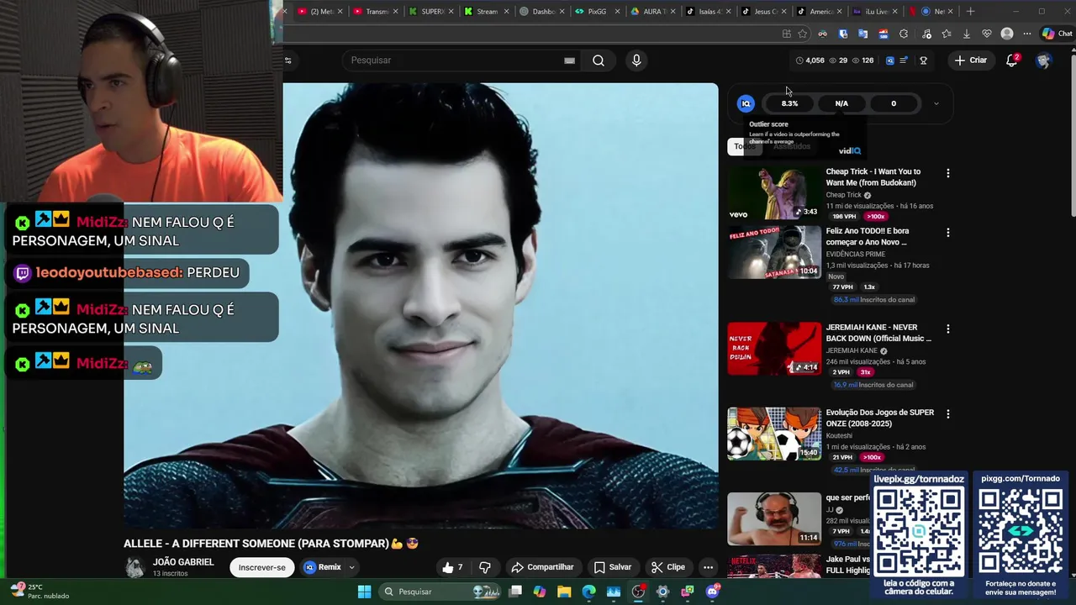The image size is (1076, 605).
Task: Open options menu for Cheap Trick video
Action: click(x=948, y=173)
